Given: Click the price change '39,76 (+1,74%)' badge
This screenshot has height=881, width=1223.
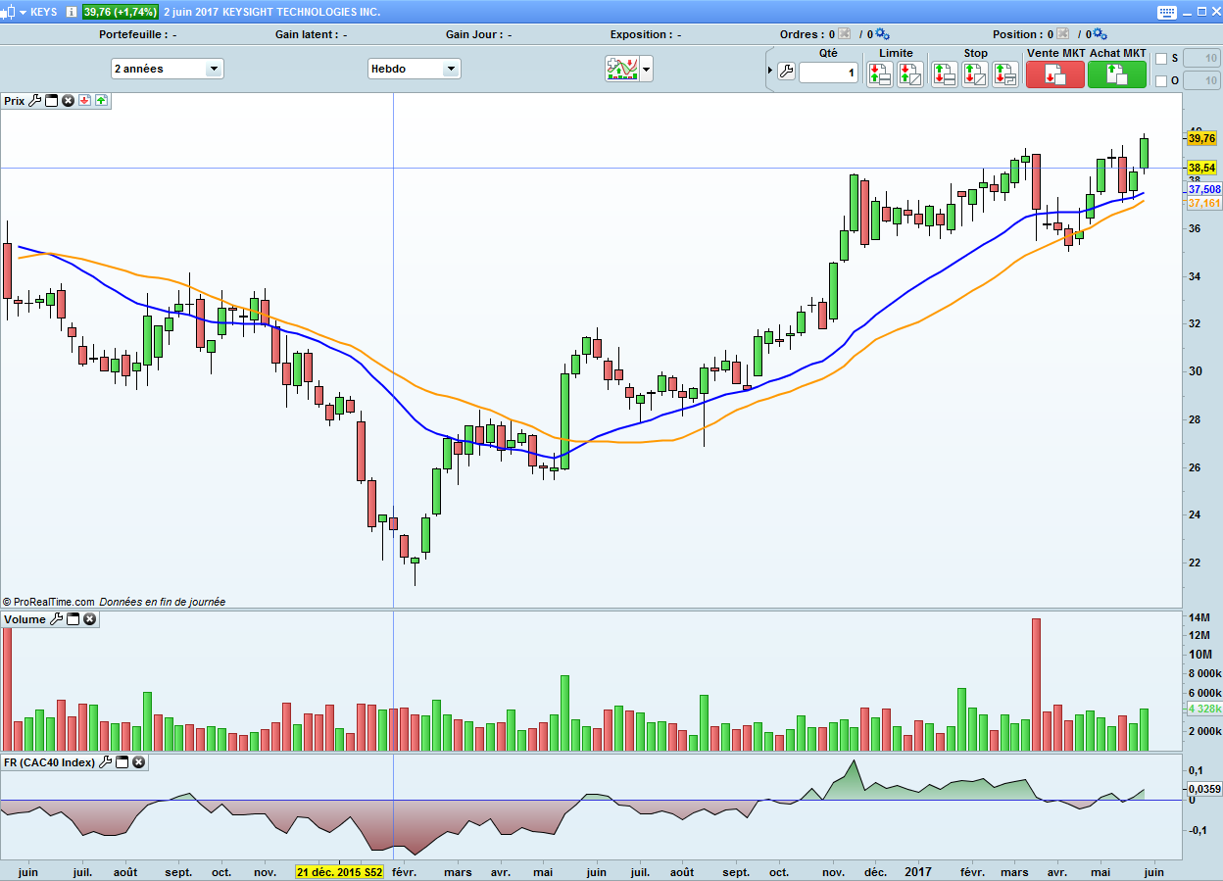Looking at the screenshot, I should tap(122, 12).
